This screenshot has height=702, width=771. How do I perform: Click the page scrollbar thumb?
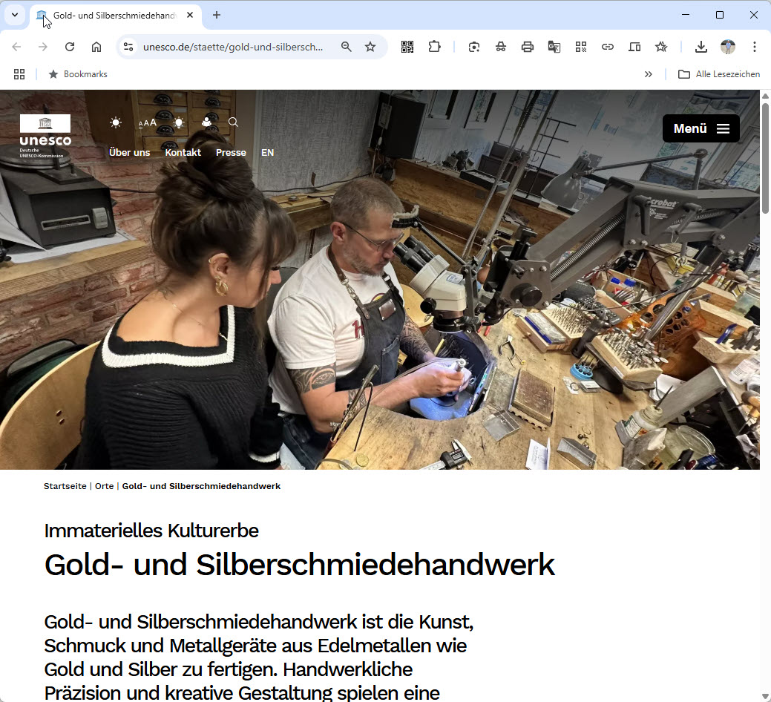[x=765, y=158]
